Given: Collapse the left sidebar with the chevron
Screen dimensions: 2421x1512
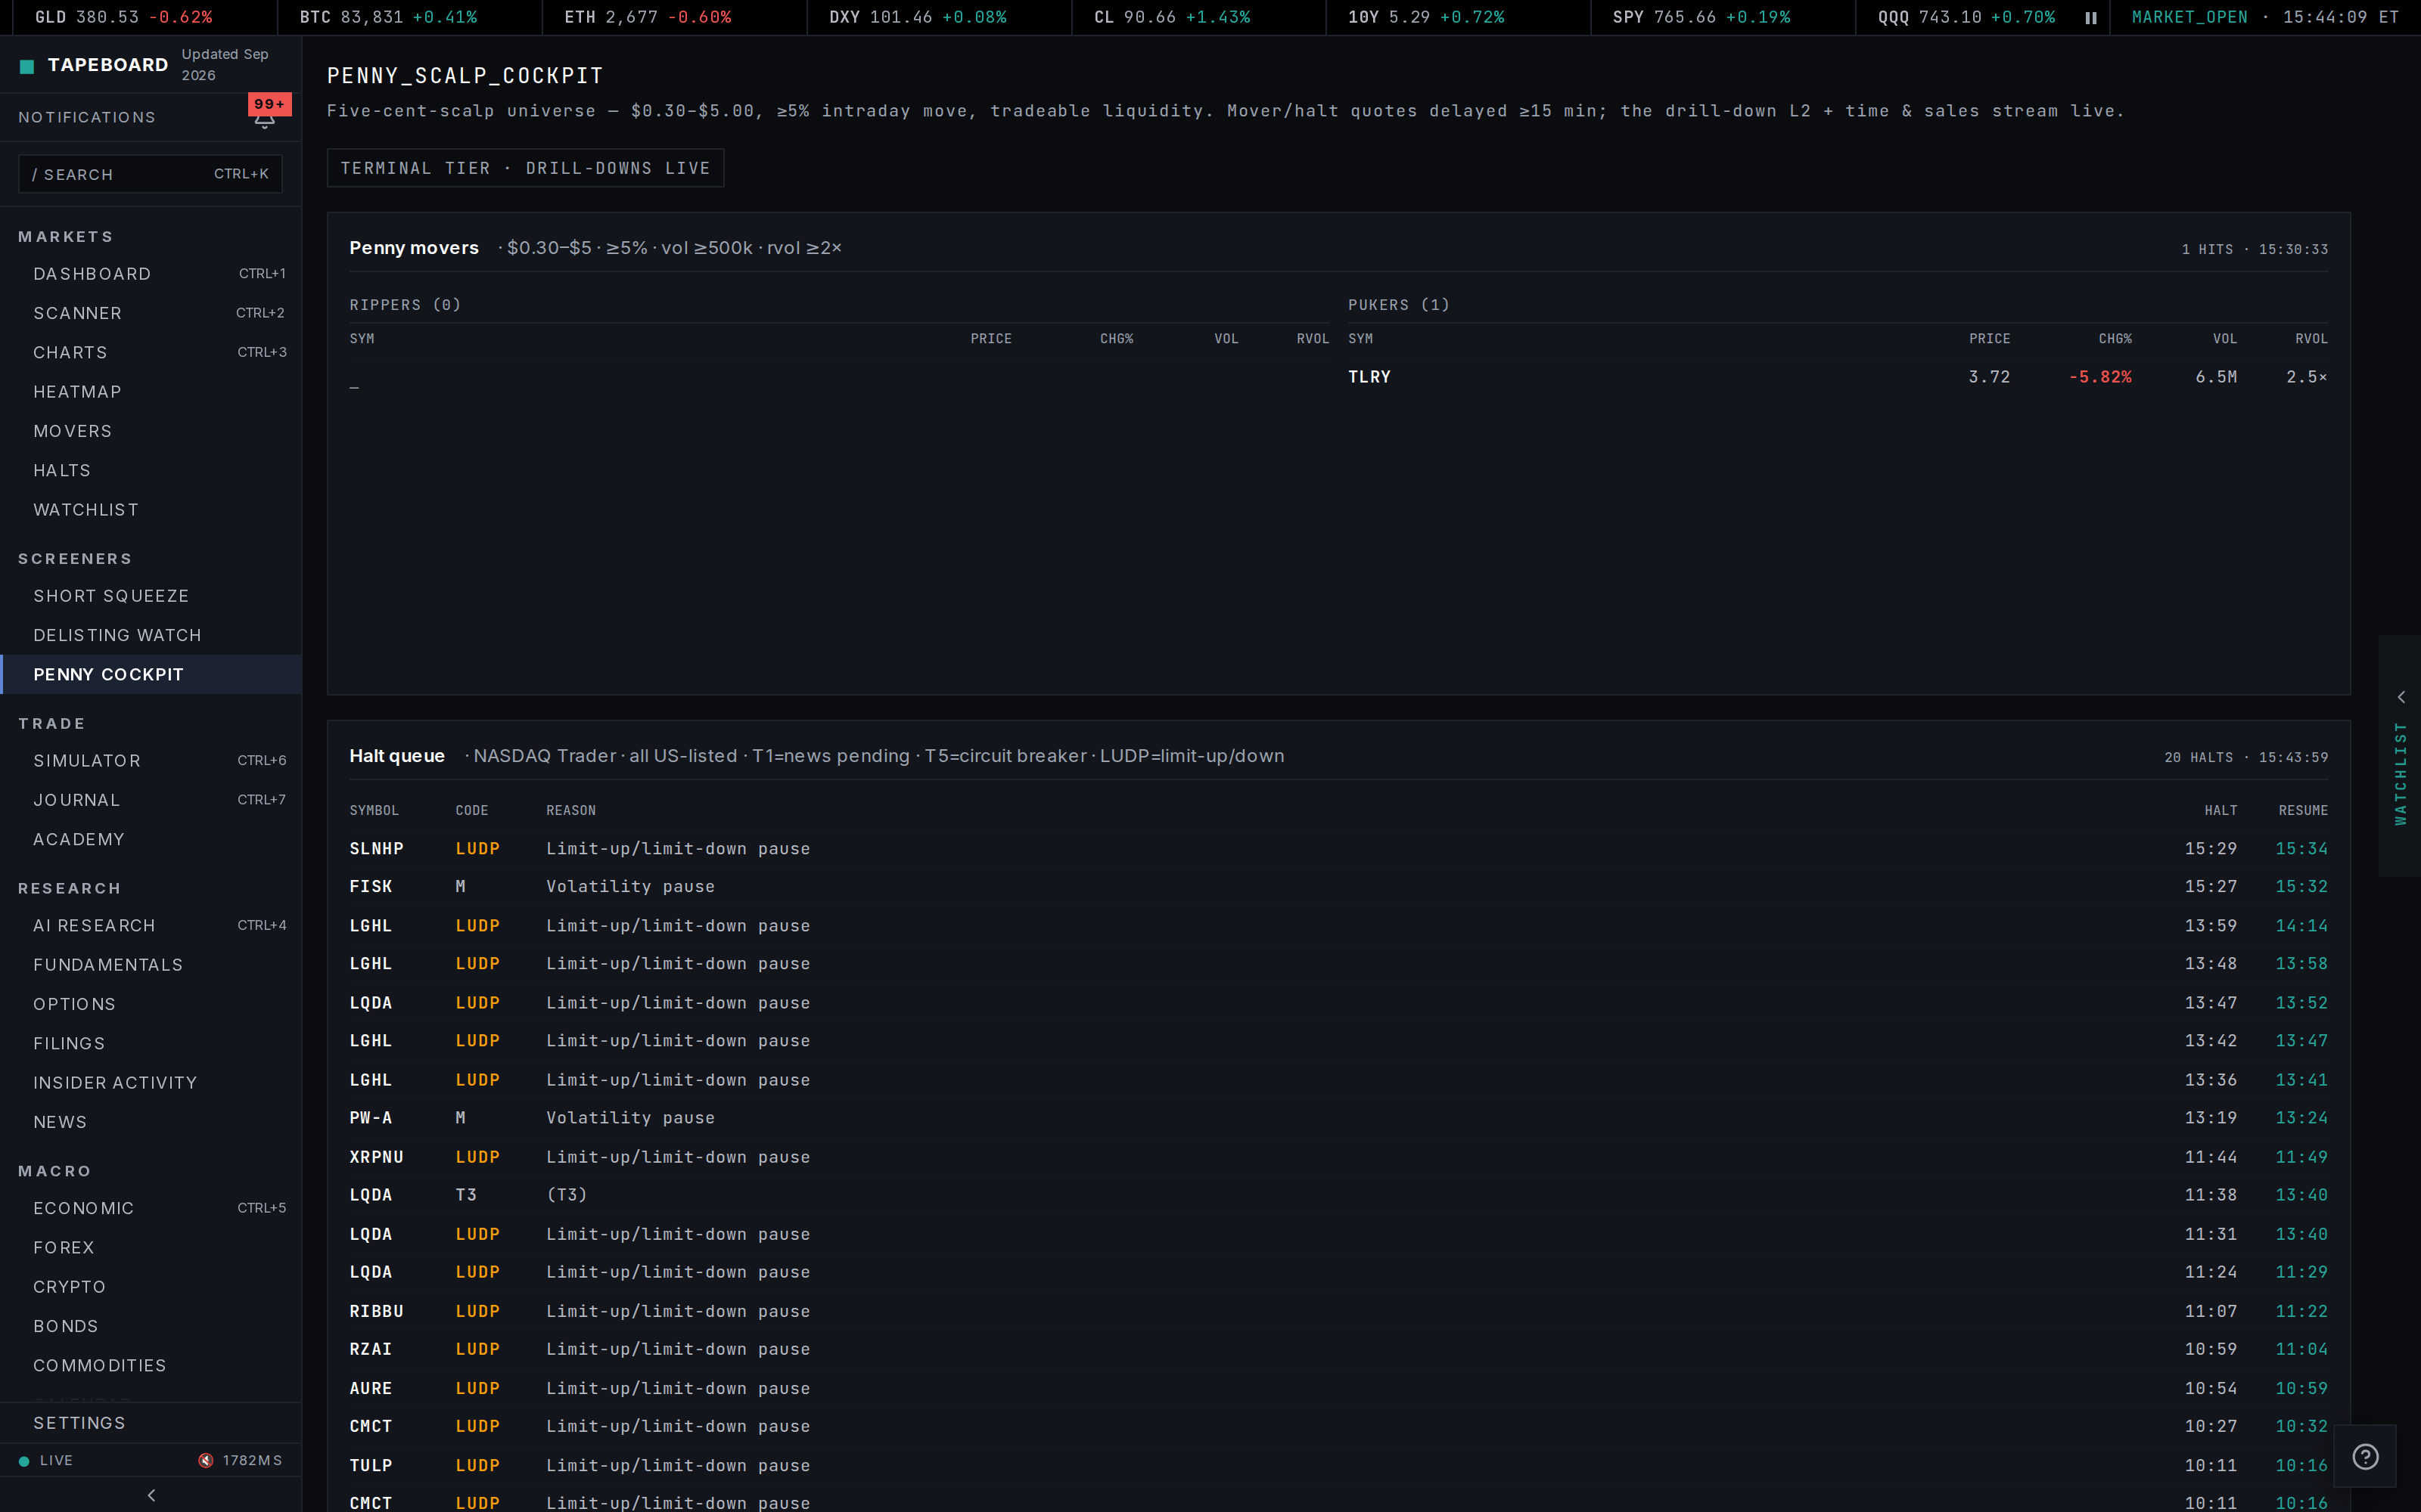Looking at the screenshot, I should [x=151, y=1495].
